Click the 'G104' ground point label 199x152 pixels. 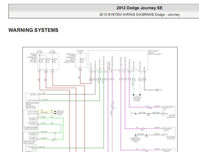point(160,90)
